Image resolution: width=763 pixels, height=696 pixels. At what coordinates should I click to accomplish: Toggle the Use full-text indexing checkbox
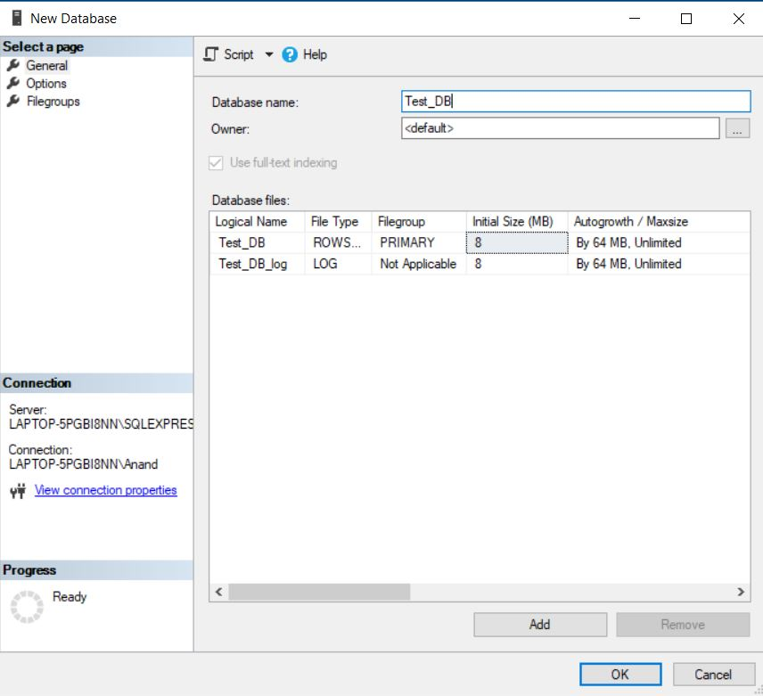click(x=217, y=162)
